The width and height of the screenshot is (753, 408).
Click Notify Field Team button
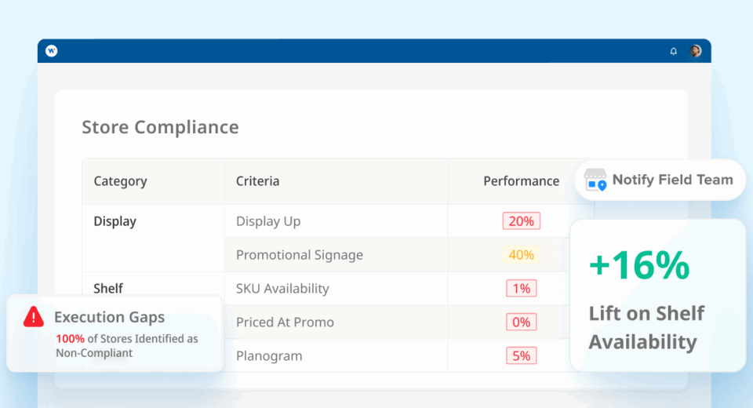(x=660, y=180)
